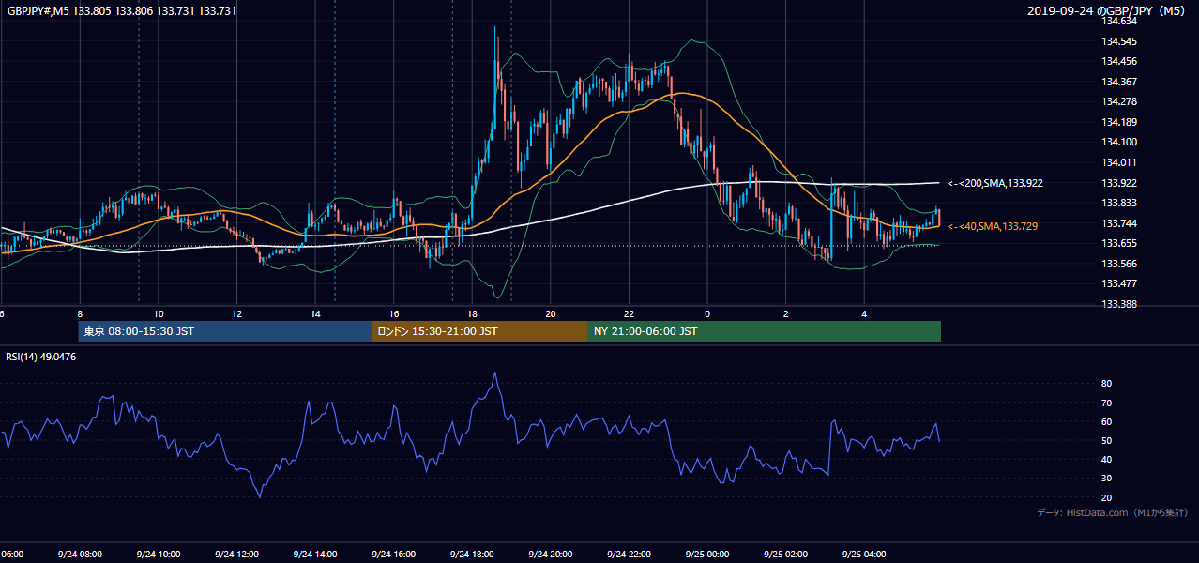Click hour marker 8 under price chart
The height and width of the screenshot is (563, 1199).
(80, 314)
